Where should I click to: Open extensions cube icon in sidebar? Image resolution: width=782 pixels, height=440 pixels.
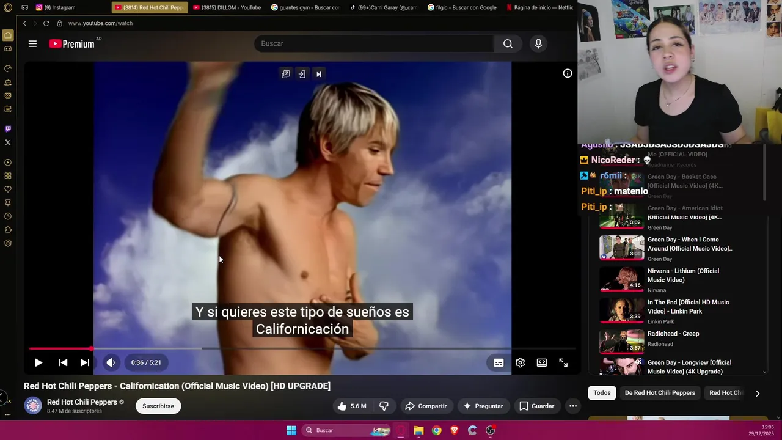point(8,230)
